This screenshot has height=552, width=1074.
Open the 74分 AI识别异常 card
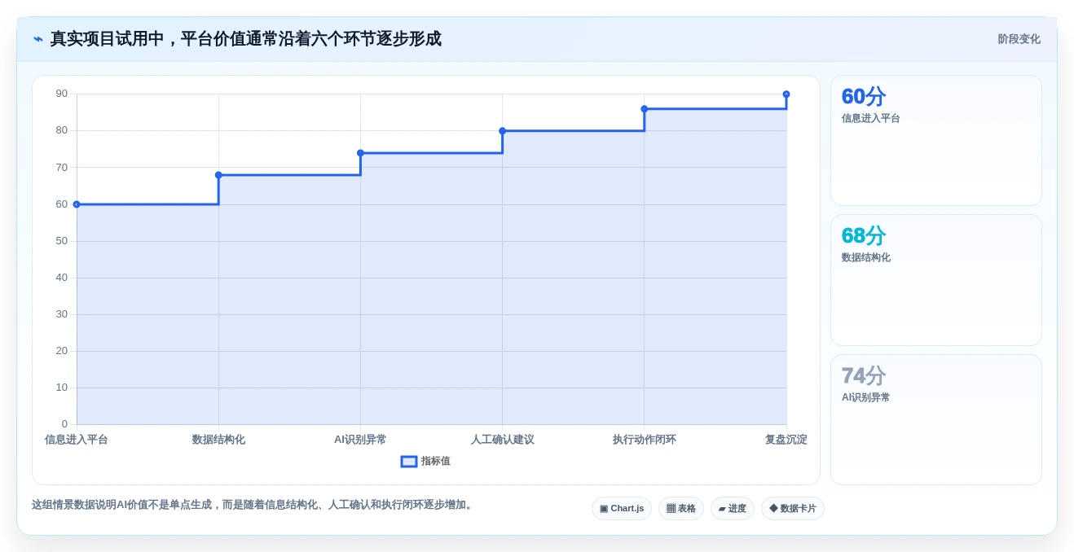click(935, 419)
